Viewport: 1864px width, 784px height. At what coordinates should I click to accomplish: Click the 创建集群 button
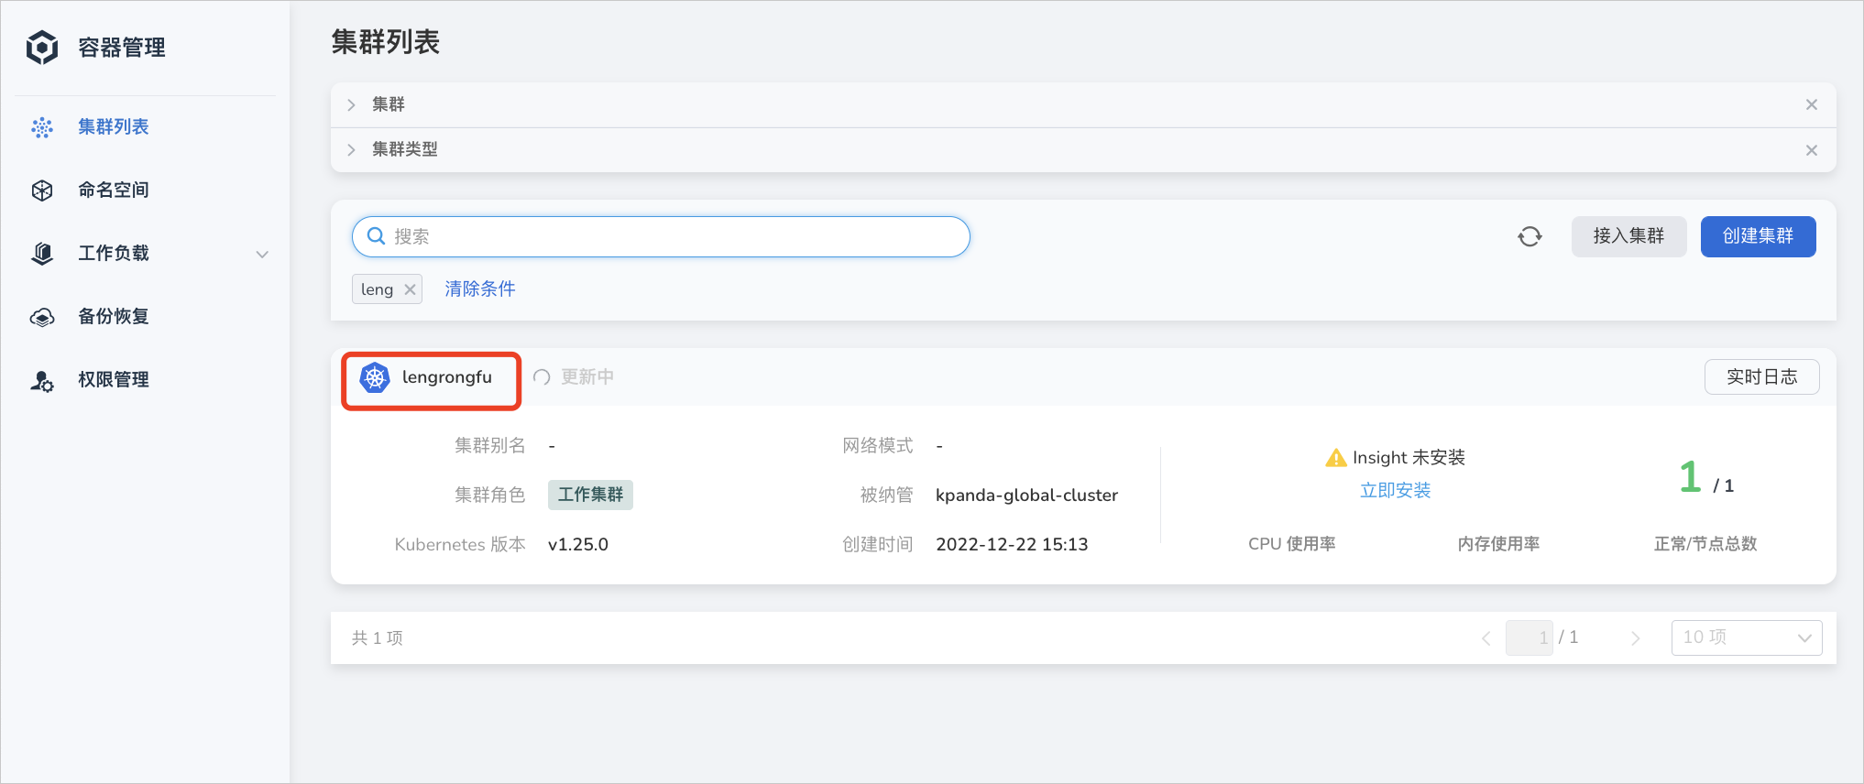click(x=1758, y=236)
